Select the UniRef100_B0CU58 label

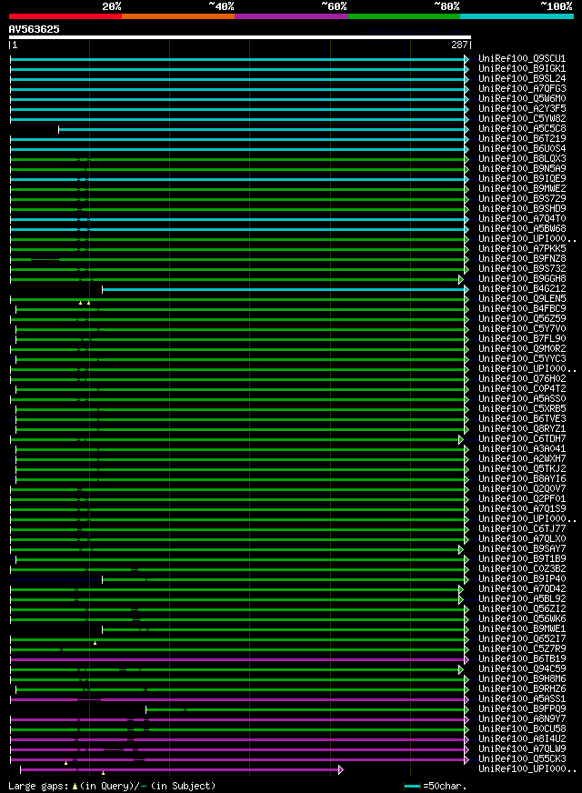point(522,729)
